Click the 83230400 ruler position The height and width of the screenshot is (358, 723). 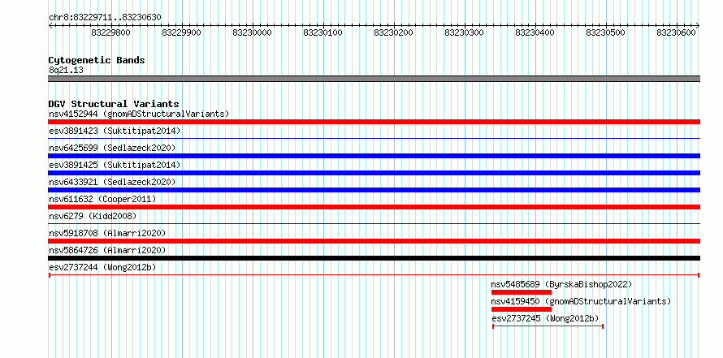pyautogui.click(x=535, y=32)
